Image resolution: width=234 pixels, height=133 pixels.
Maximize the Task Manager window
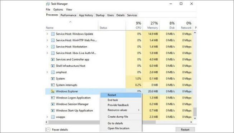point(181,4)
